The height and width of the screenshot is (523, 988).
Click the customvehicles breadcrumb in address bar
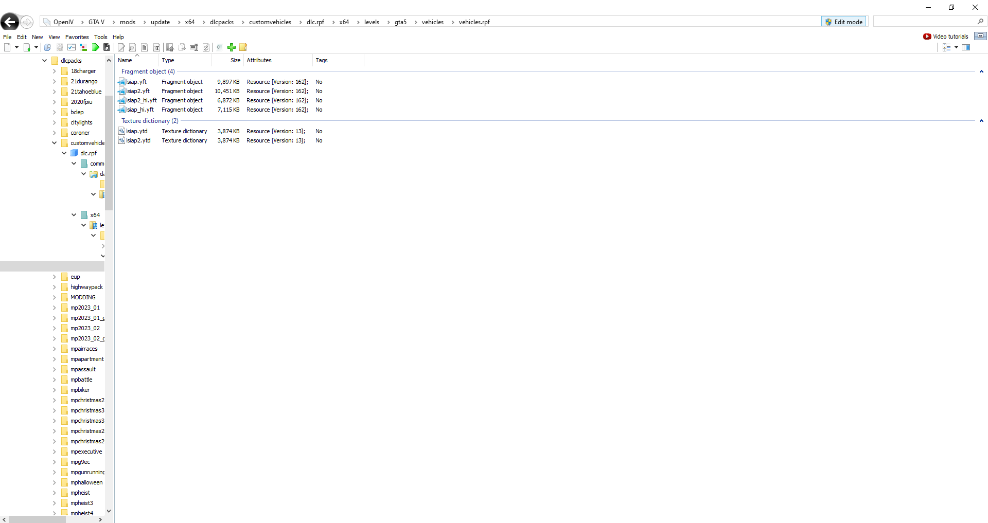pos(270,22)
